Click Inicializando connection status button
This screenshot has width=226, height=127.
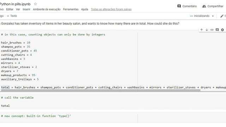202,16
